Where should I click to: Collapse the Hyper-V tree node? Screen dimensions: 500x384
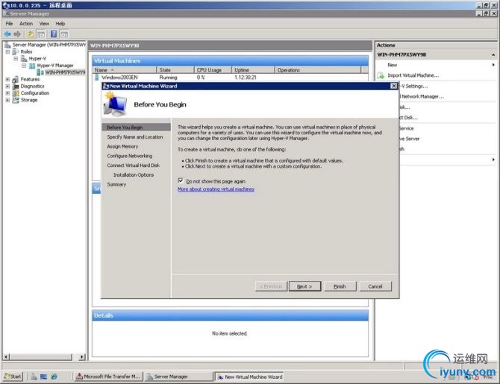coord(16,59)
